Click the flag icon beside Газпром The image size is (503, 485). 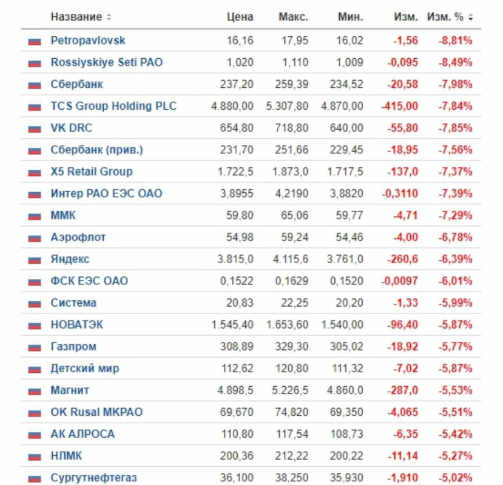[34, 347]
